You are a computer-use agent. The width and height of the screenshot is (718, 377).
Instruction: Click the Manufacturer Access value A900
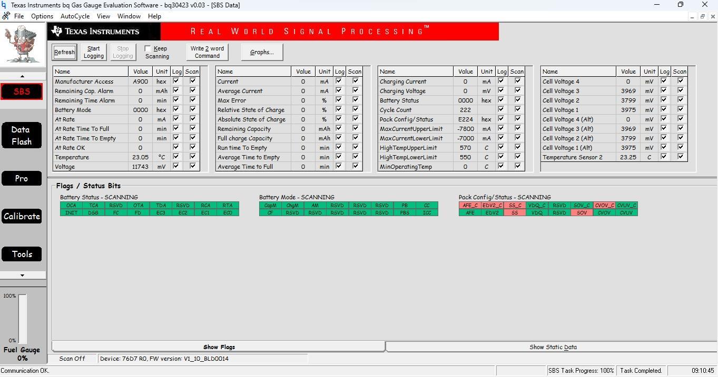[x=140, y=81]
